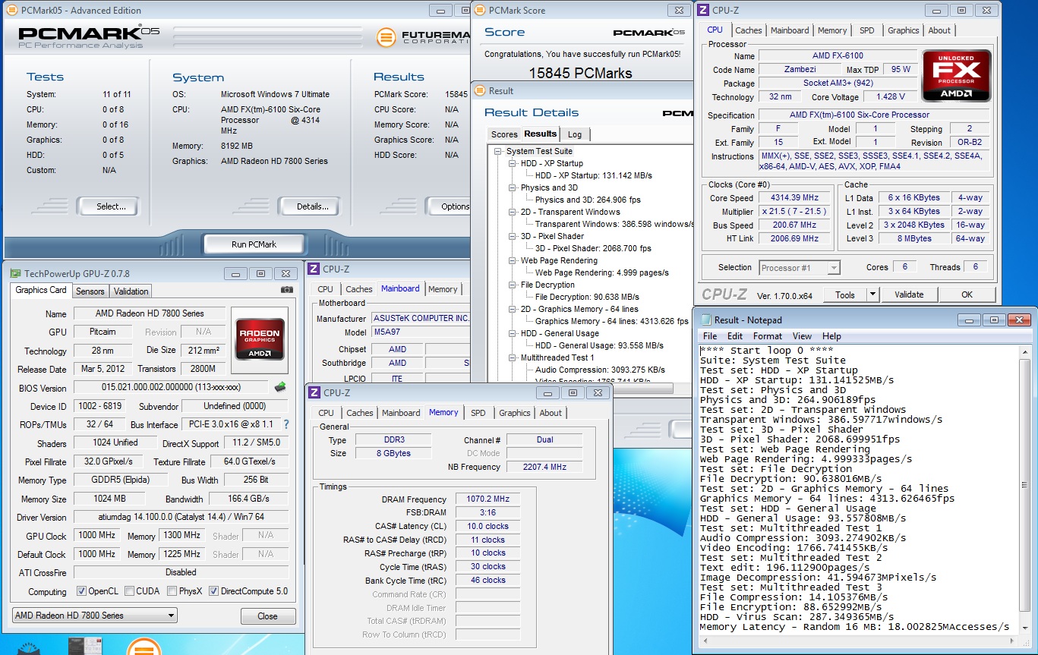Click the BIOS save chip icon in GPU-Z

(280, 387)
